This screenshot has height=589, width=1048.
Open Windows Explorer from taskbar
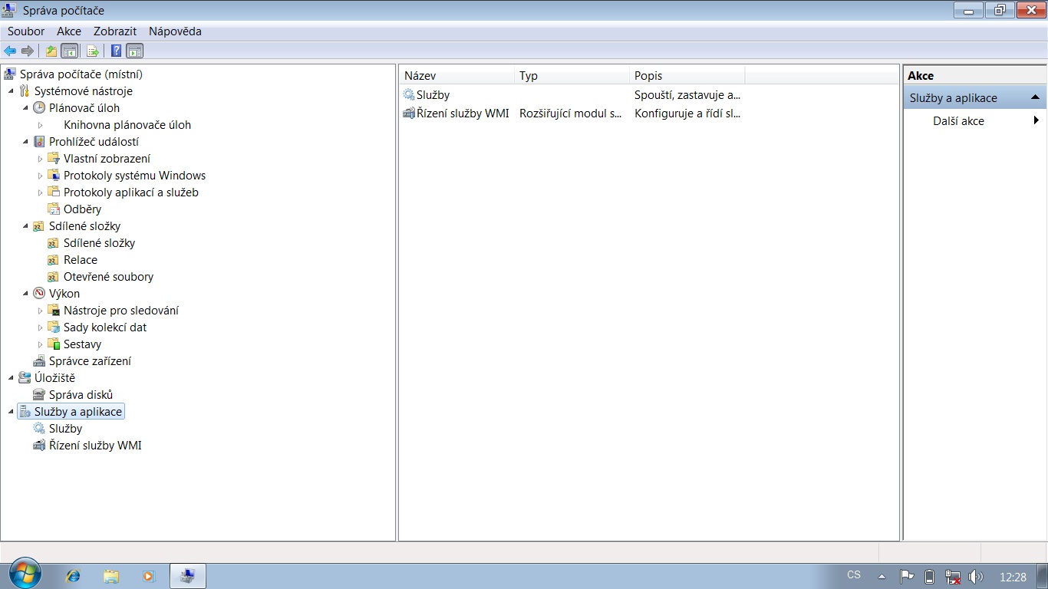tap(111, 576)
